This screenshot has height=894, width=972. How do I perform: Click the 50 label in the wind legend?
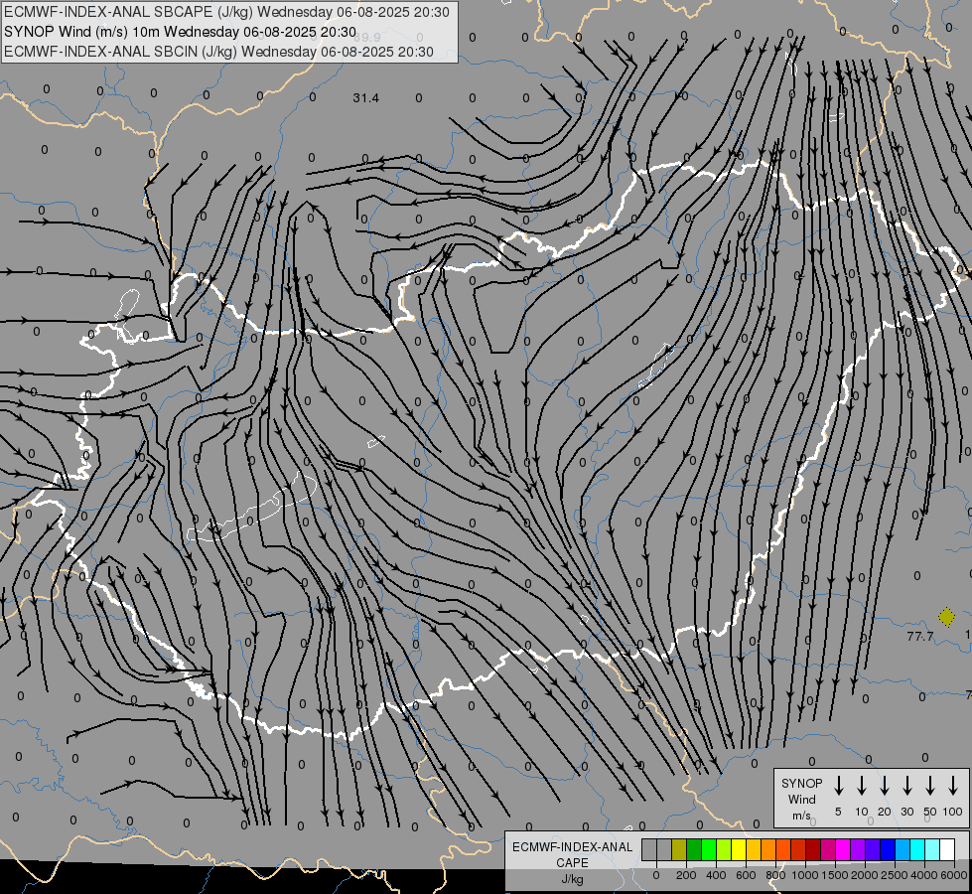tap(930, 812)
